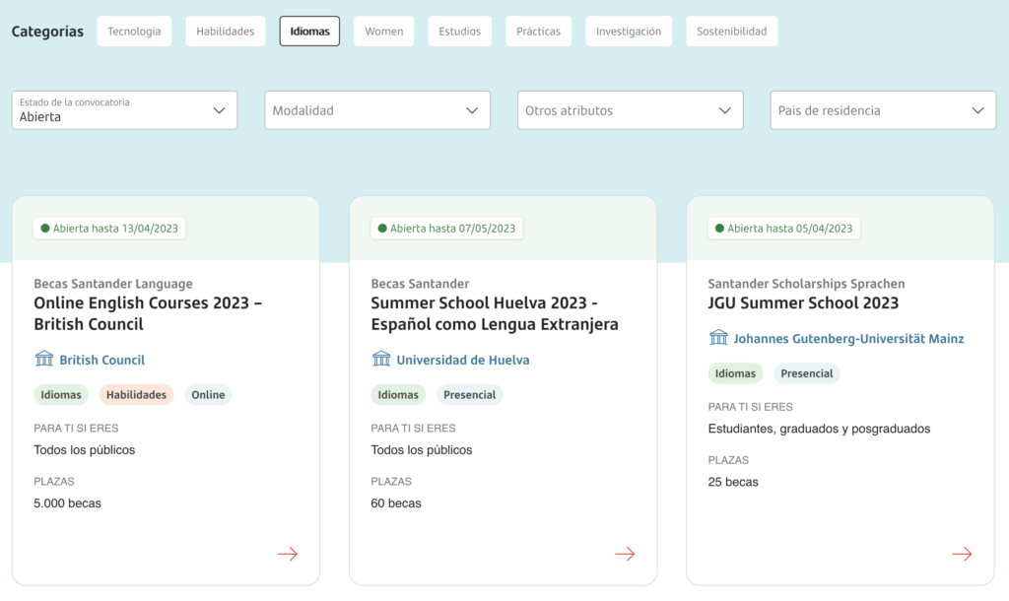Click the green status dot for 07/05/2023
The width and height of the screenshot is (1009, 601).
(x=382, y=228)
